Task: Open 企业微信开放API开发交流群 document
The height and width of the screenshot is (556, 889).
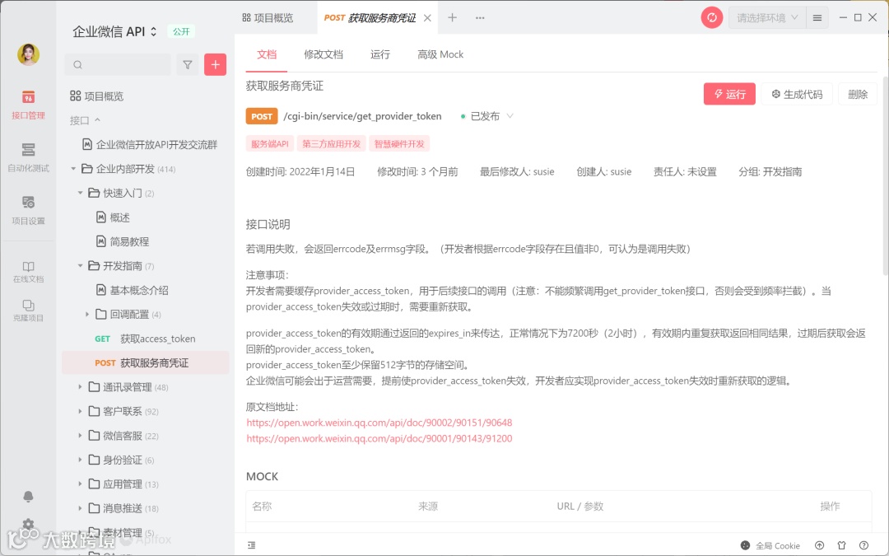Action: 150,145
